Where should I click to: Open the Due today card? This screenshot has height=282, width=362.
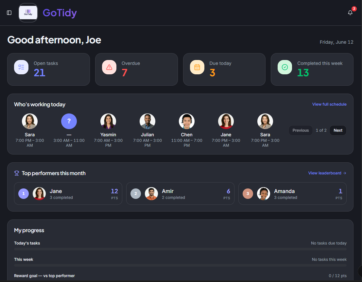pyautogui.click(x=224, y=69)
